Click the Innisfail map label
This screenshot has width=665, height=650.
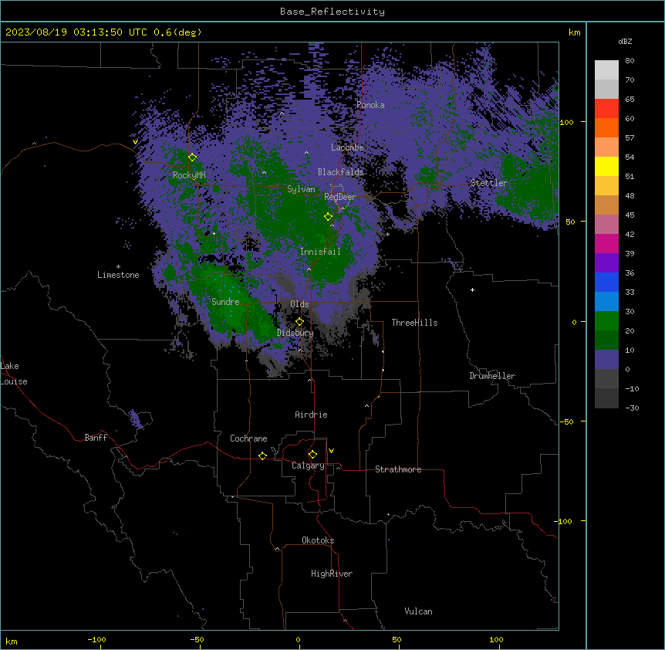pyautogui.click(x=320, y=252)
